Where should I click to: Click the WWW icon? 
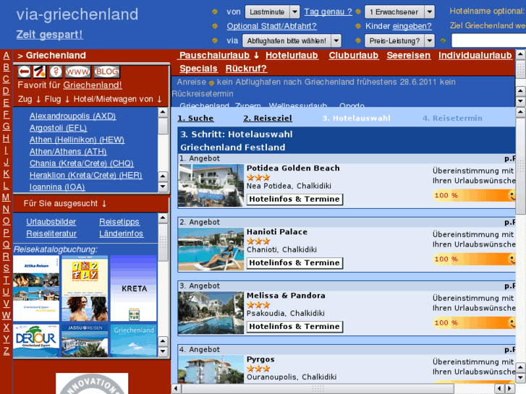(77, 72)
